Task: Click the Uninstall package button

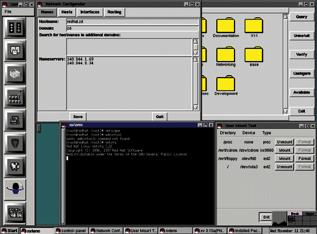Action: [x=302, y=36]
